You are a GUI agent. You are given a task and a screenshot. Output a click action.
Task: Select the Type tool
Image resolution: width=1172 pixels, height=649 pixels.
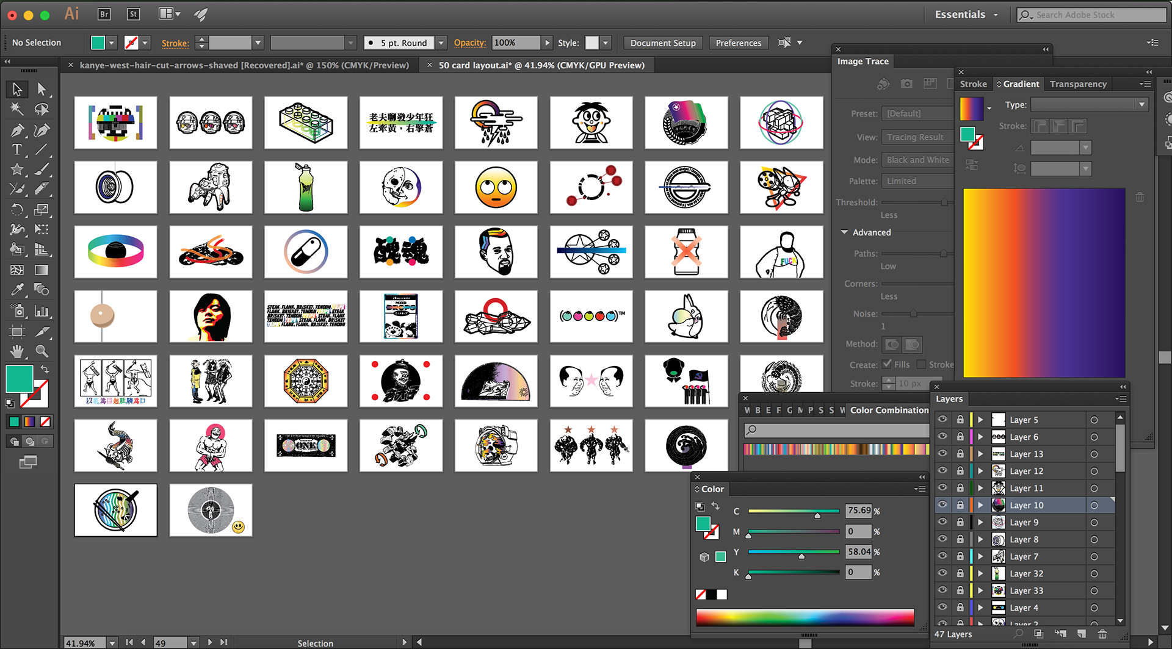click(x=17, y=149)
